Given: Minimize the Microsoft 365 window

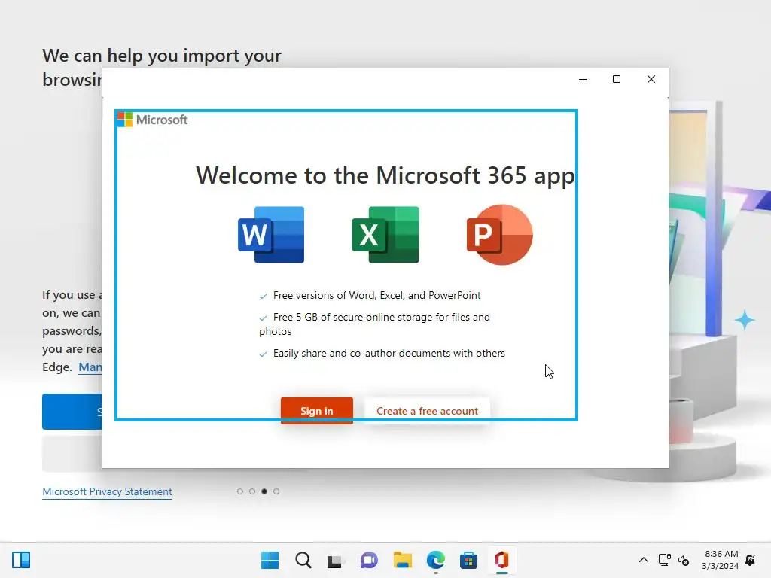Looking at the screenshot, I should [583, 79].
